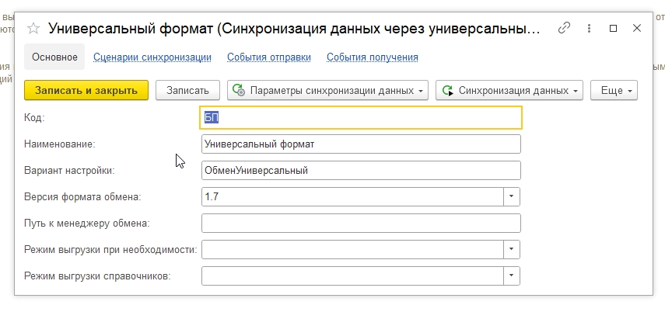Select the Вариант настройки input field
Screen dimensions: 665x312
click(x=361, y=170)
